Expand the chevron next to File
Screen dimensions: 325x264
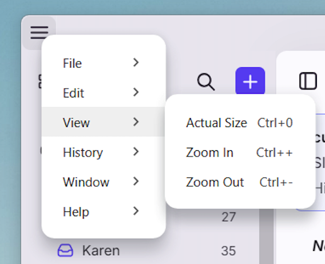click(x=136, y=62)
